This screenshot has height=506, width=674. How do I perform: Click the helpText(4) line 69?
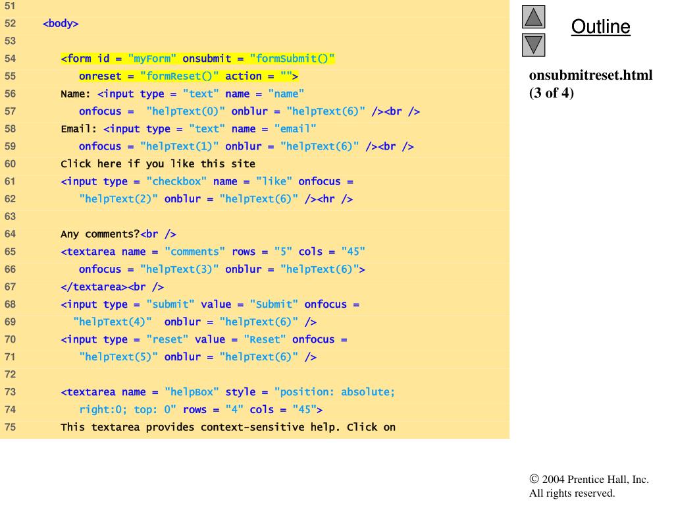click(x=195, y=322)
